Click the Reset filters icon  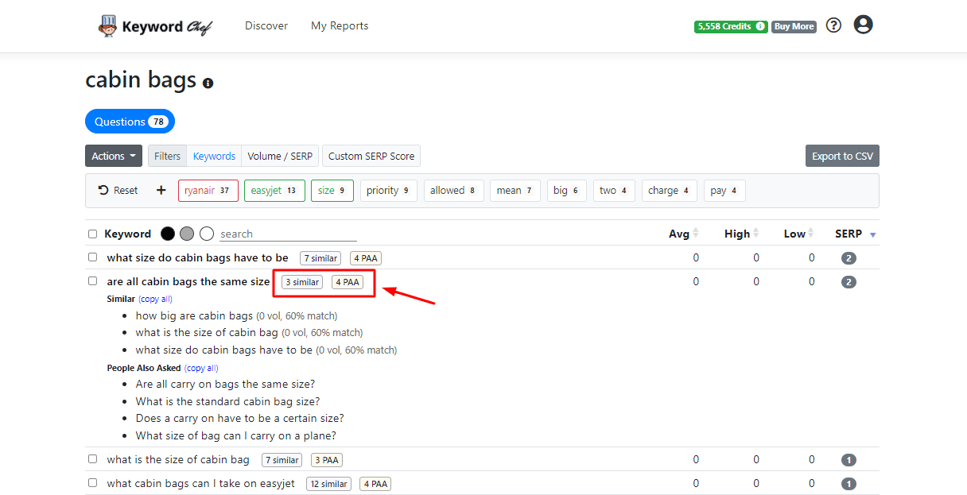pos(104,191)
